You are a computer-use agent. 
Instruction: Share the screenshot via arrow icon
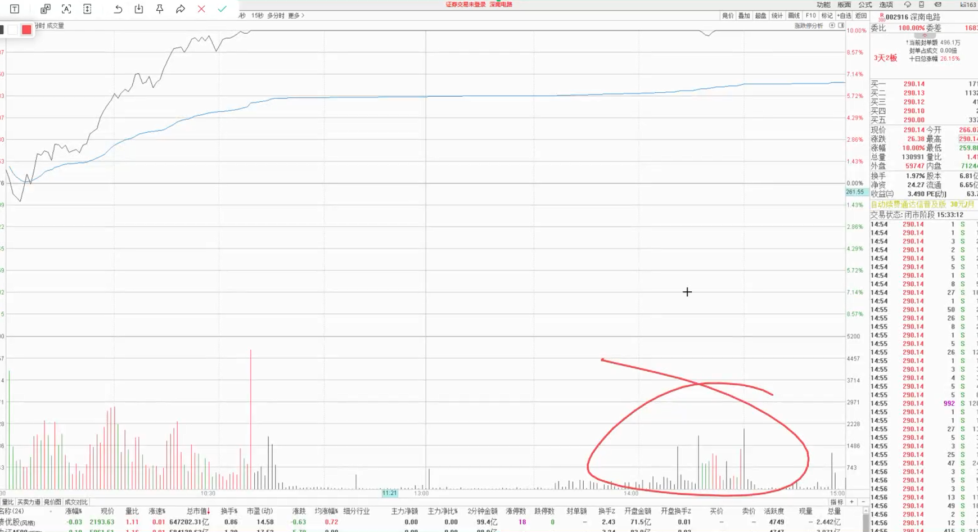[x=181, y=9]
